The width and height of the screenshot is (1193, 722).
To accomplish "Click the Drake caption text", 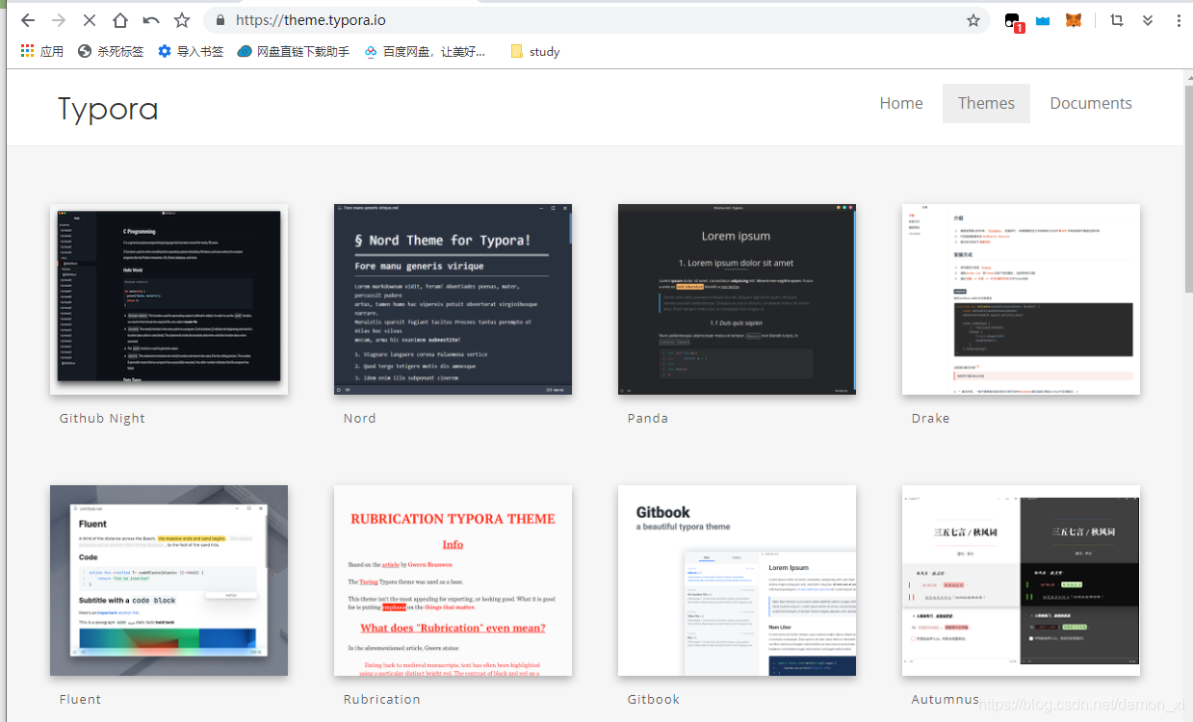I will tap(930, 419).
